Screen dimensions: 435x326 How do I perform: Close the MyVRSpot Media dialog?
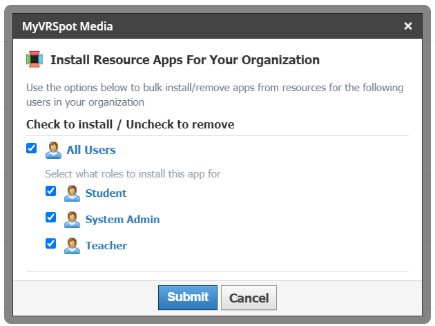pos(408,26)
